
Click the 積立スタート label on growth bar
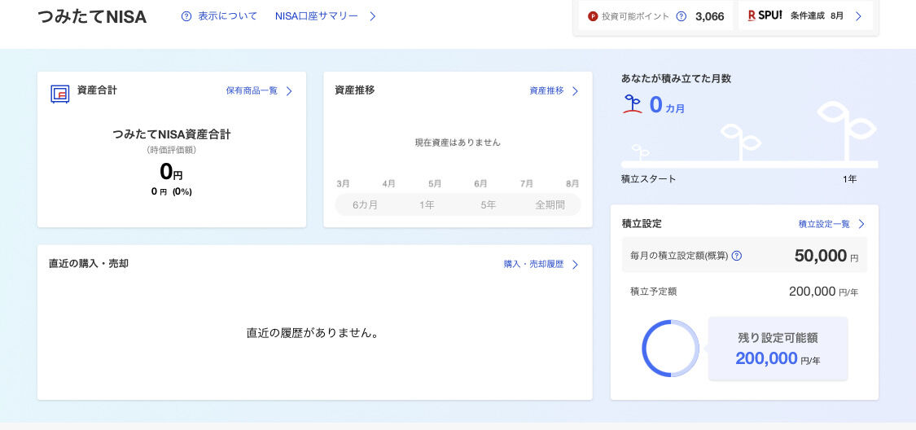648,179
